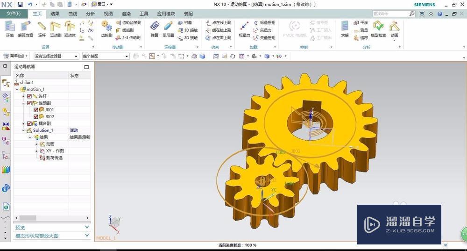Screen dimensions: 467x251
Task: Open the 菜单(M) menu dropdown
Action: click(x=15, y=56)
